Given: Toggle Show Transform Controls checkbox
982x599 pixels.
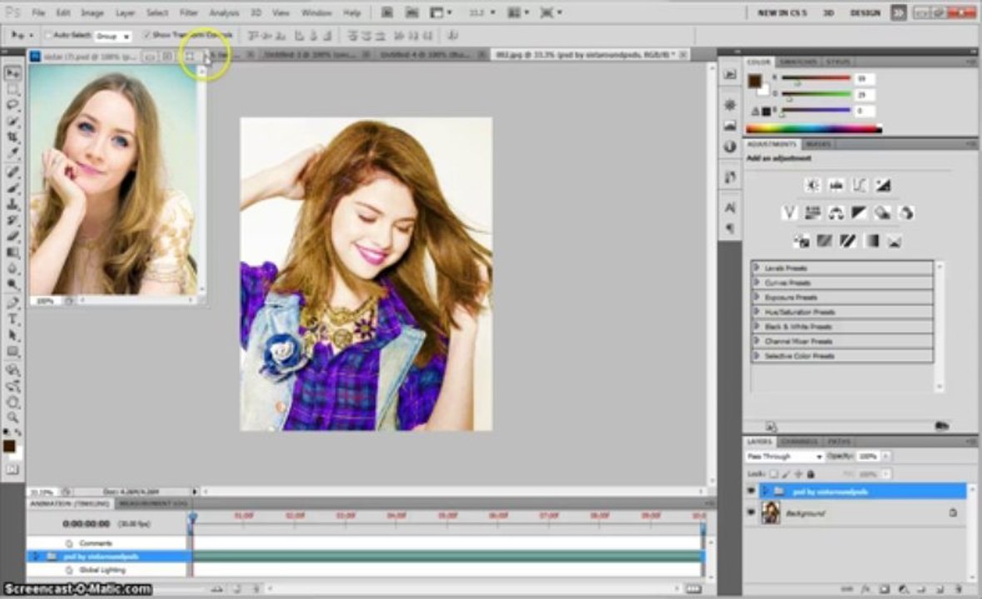Looking at the screenshot, I should click(x=146, y=35).
